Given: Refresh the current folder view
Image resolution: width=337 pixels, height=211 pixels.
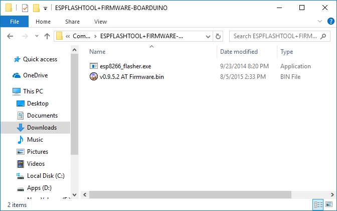Looking at the screenshot, I should pos(218,36).
